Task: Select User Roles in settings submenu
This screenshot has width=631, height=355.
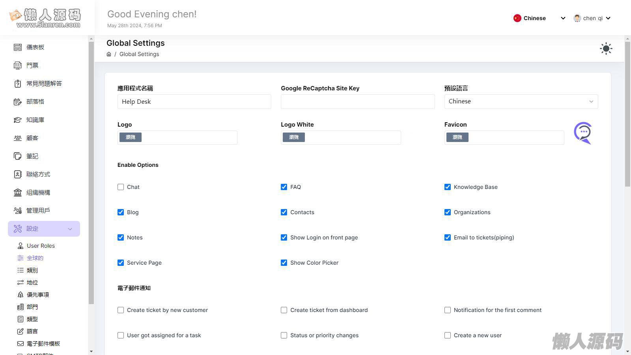Action: [x=41, y=246]
